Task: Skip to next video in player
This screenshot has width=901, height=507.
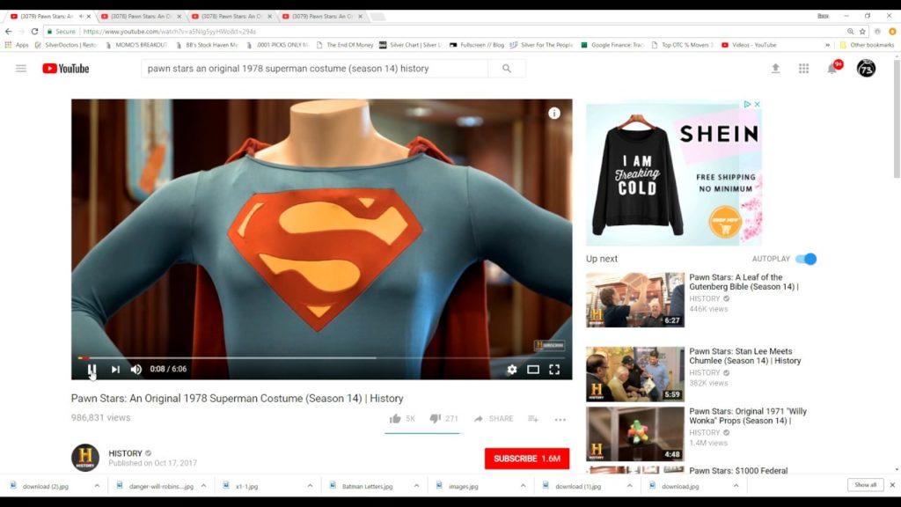Action: click(115, 369)
